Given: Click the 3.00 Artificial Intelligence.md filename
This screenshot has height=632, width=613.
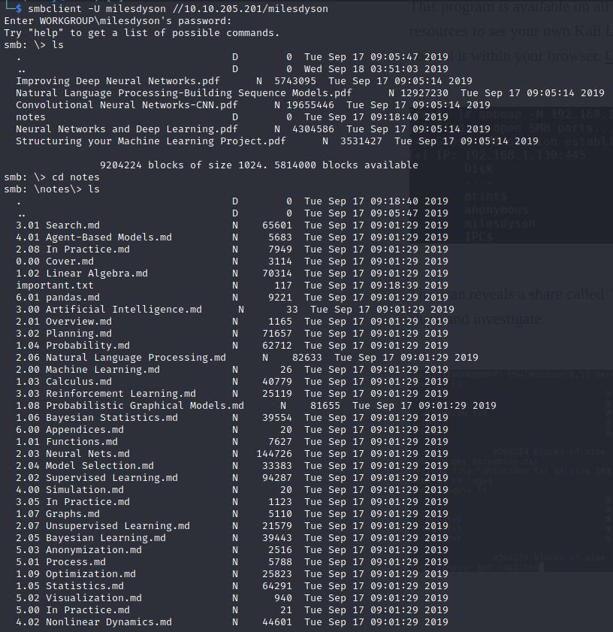Looking at the screenshot, I should (x=109, y=310).
